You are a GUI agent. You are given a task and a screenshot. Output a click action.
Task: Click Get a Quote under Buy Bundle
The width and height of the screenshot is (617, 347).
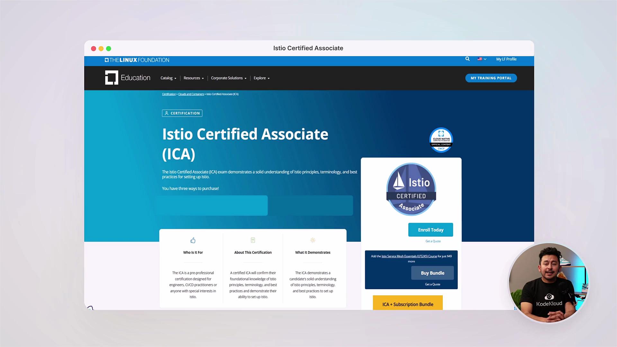[433, 284]
